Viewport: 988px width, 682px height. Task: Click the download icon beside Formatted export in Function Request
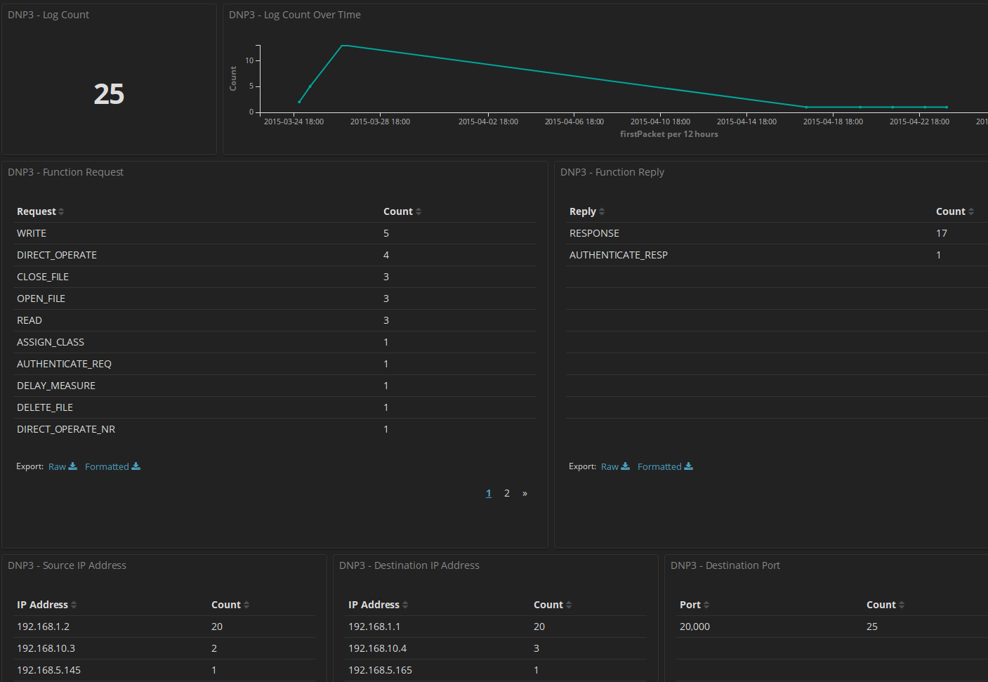pos(136,466)
